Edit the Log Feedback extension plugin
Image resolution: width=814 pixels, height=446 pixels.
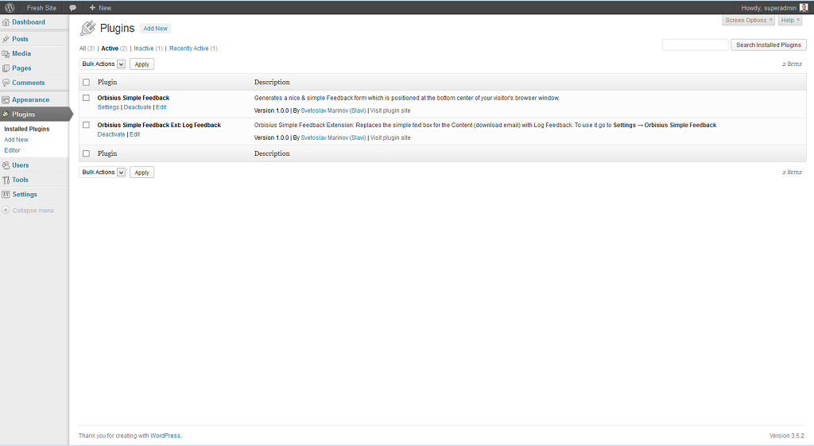[135, 134]
